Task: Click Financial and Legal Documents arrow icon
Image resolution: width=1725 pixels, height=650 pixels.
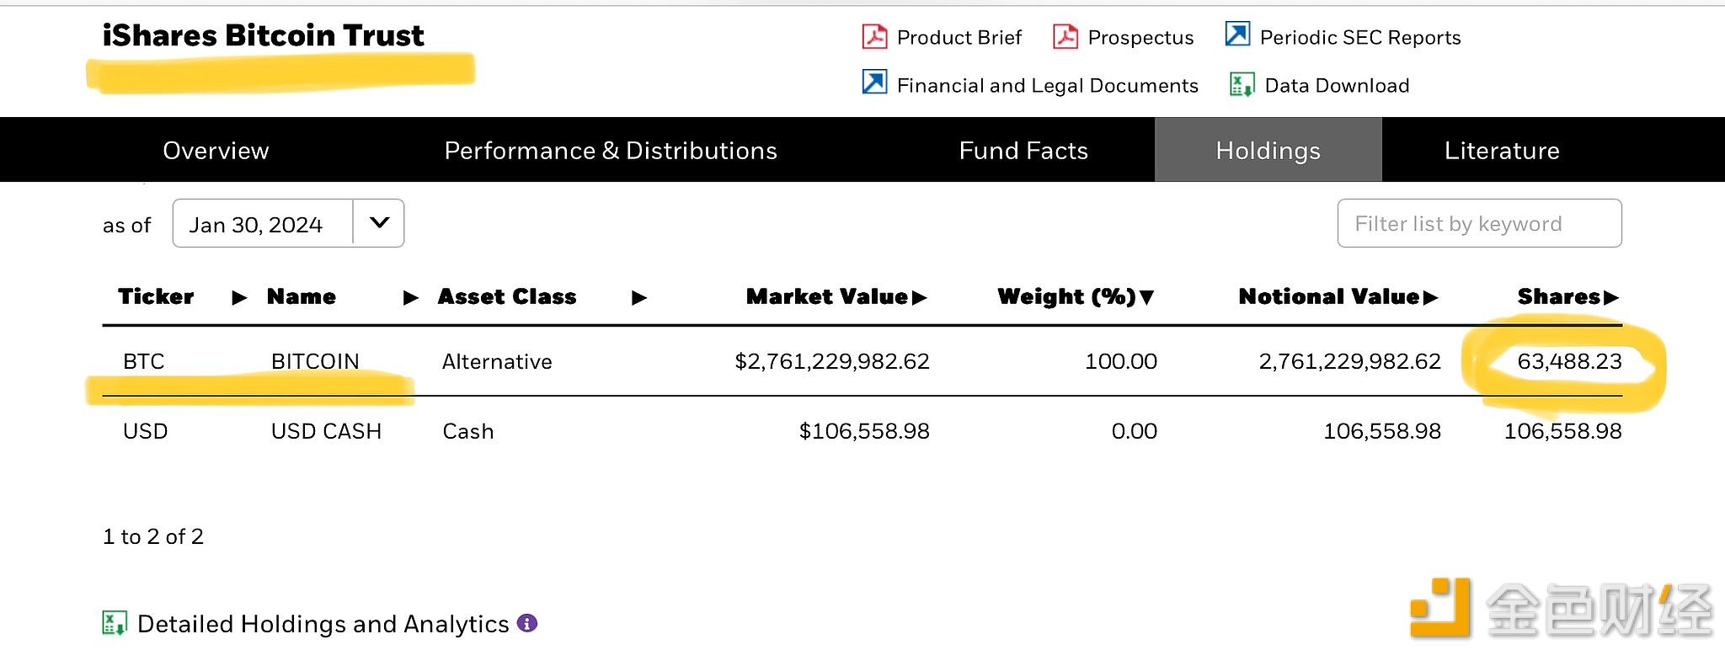Action: pyautogui.click(x=874, y=83)
